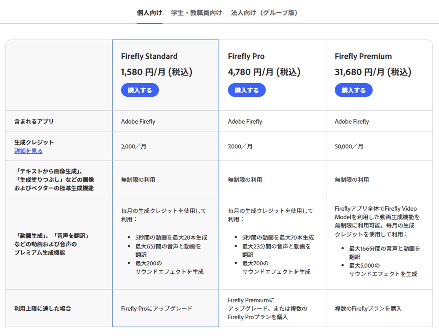Image resolution: width=439 pixels, height=336 pixels.
Task: Click 最大700のサウンドエフェクトを生成 bullet
Action: (x=276, y=267)
